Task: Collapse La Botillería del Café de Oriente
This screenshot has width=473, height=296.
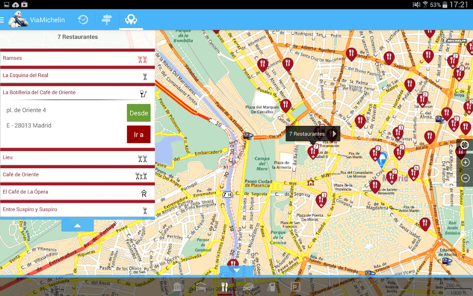Action: 78,93
